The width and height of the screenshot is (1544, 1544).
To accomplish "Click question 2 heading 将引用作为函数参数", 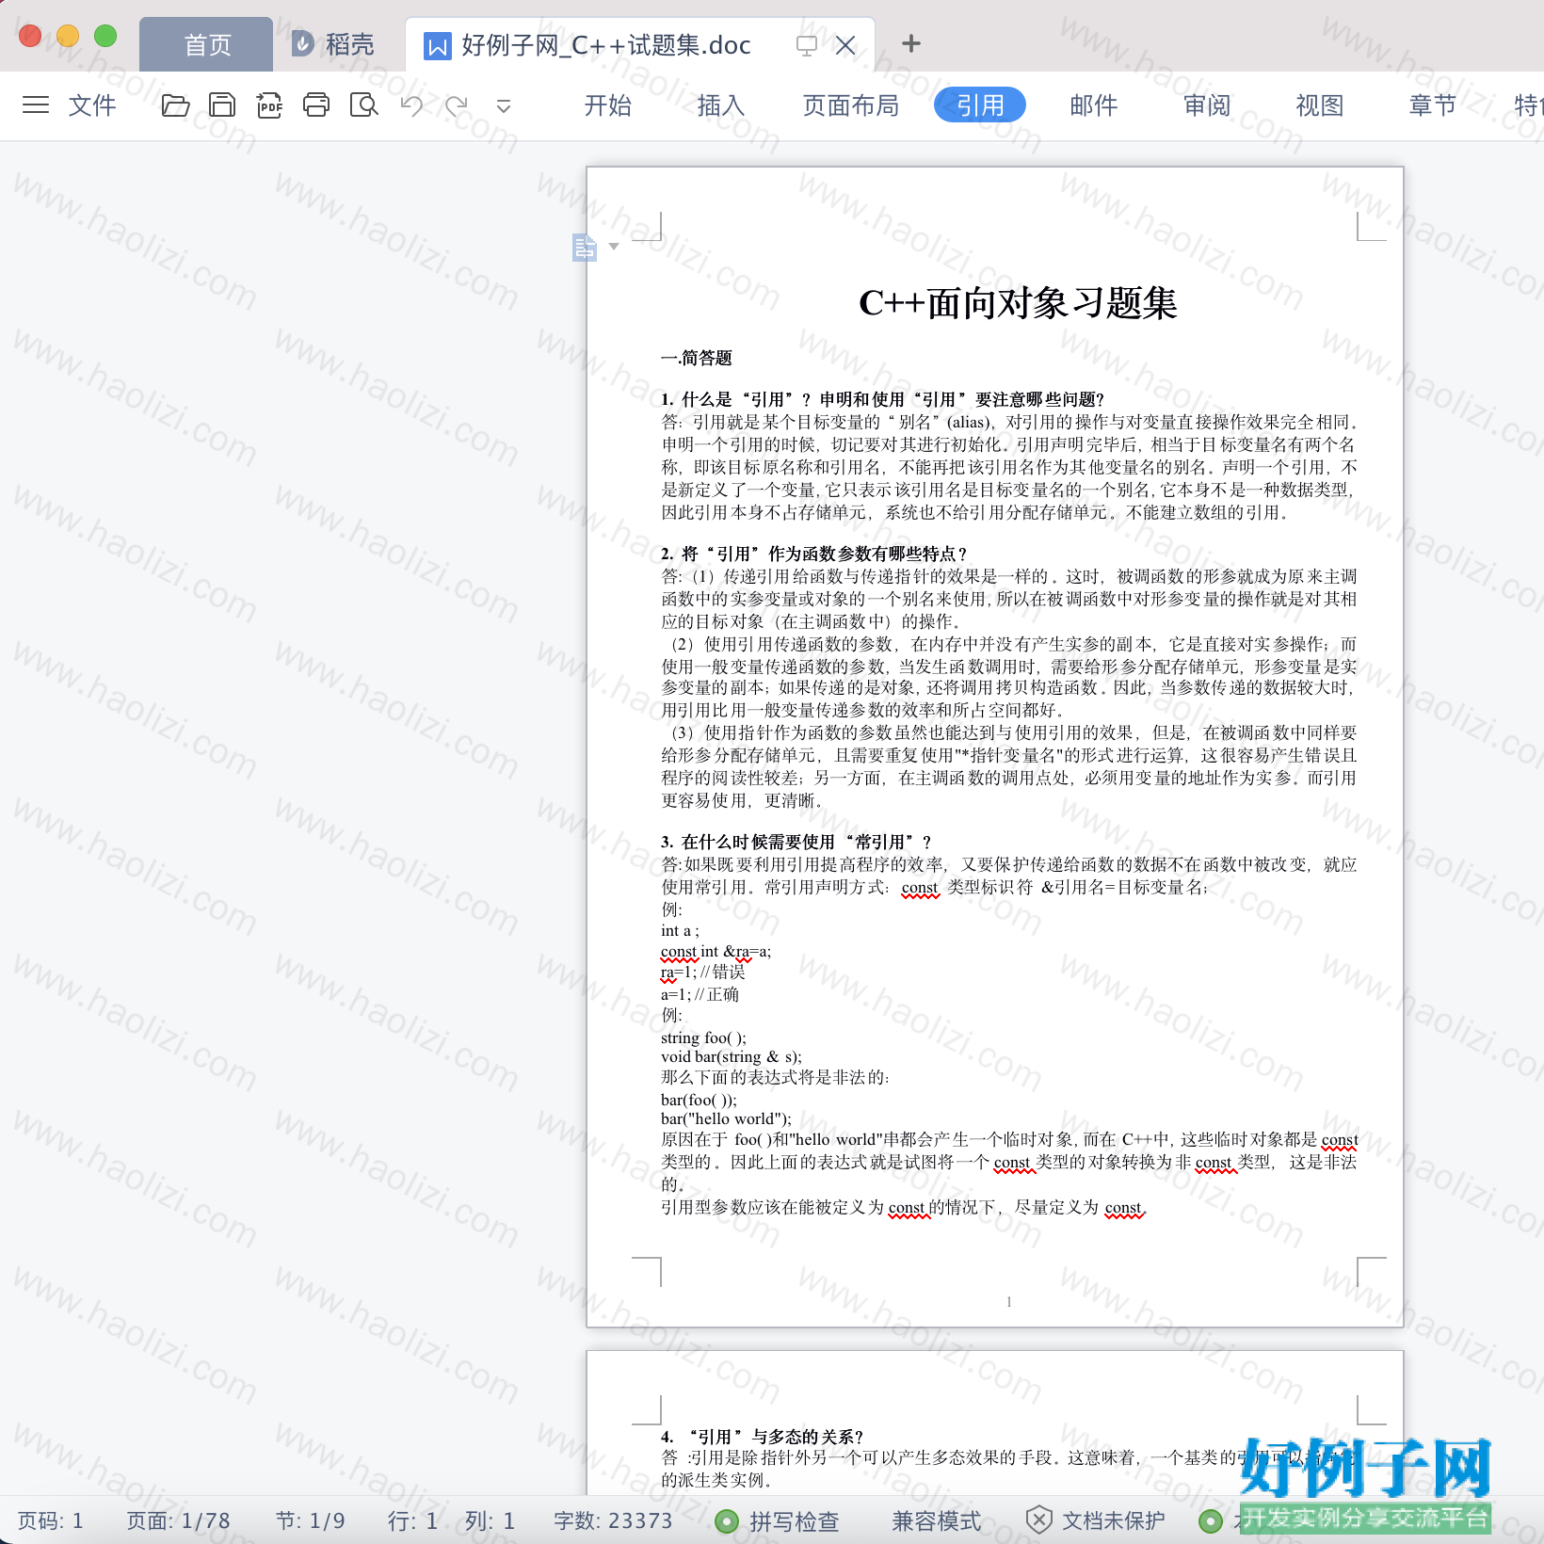I will (x=814, y=554).
